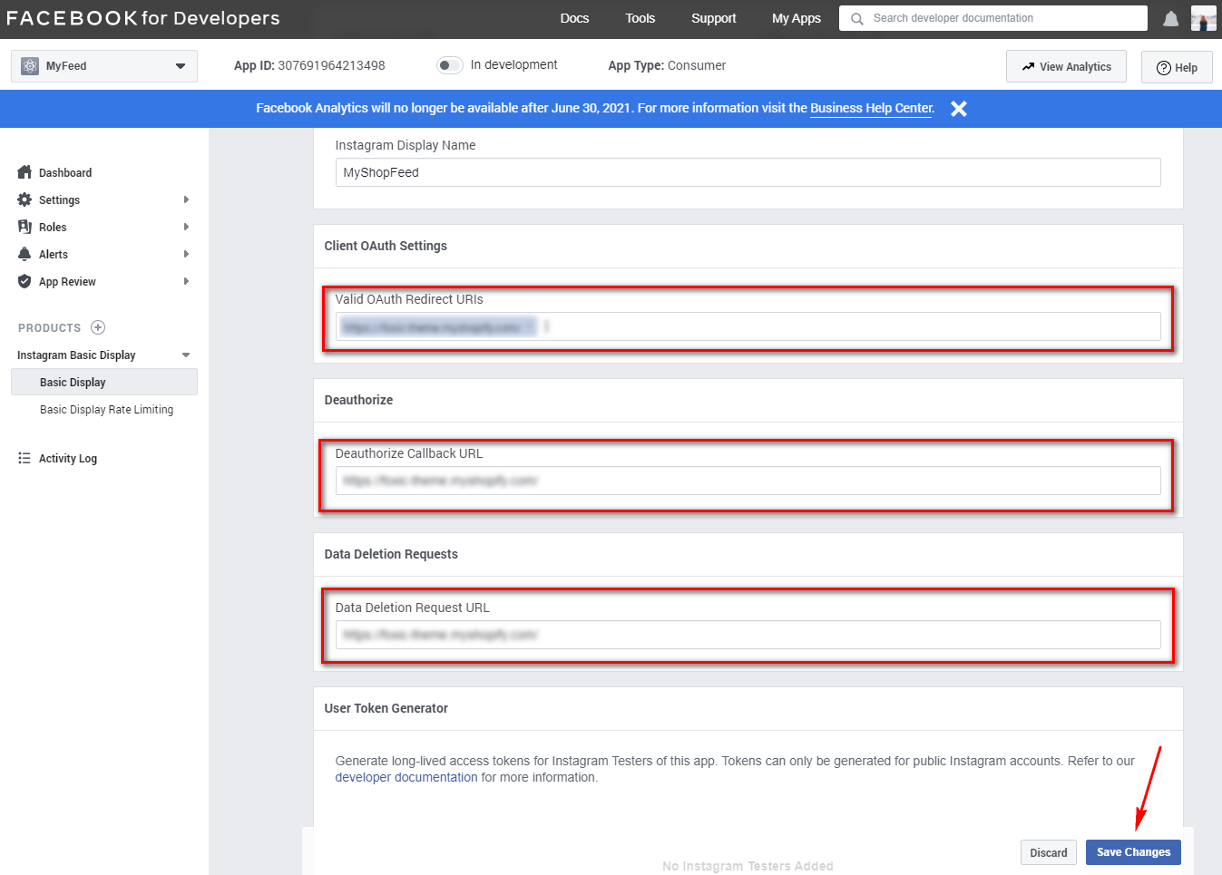Select Basic Display Rate Limiting

[x=106, y=410]
